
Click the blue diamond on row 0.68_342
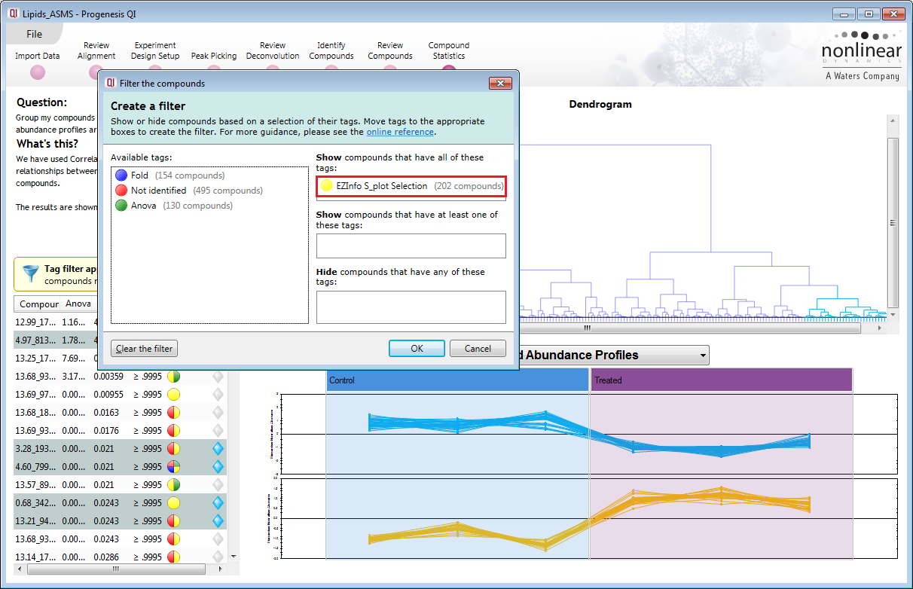pyautogui.click(x=218, y=502)
